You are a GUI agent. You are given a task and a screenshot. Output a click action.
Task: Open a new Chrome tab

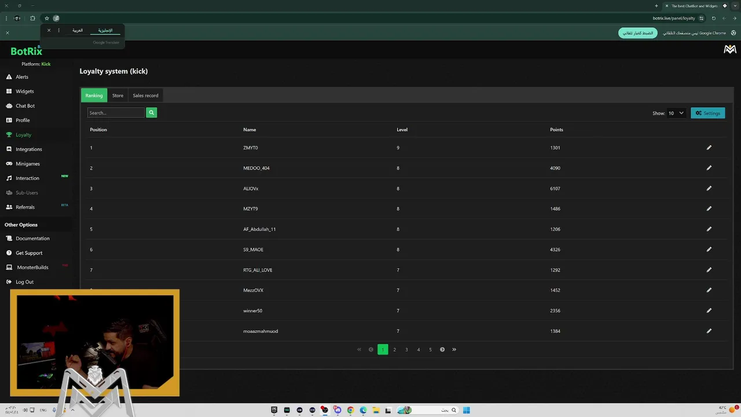pos(656,6)
